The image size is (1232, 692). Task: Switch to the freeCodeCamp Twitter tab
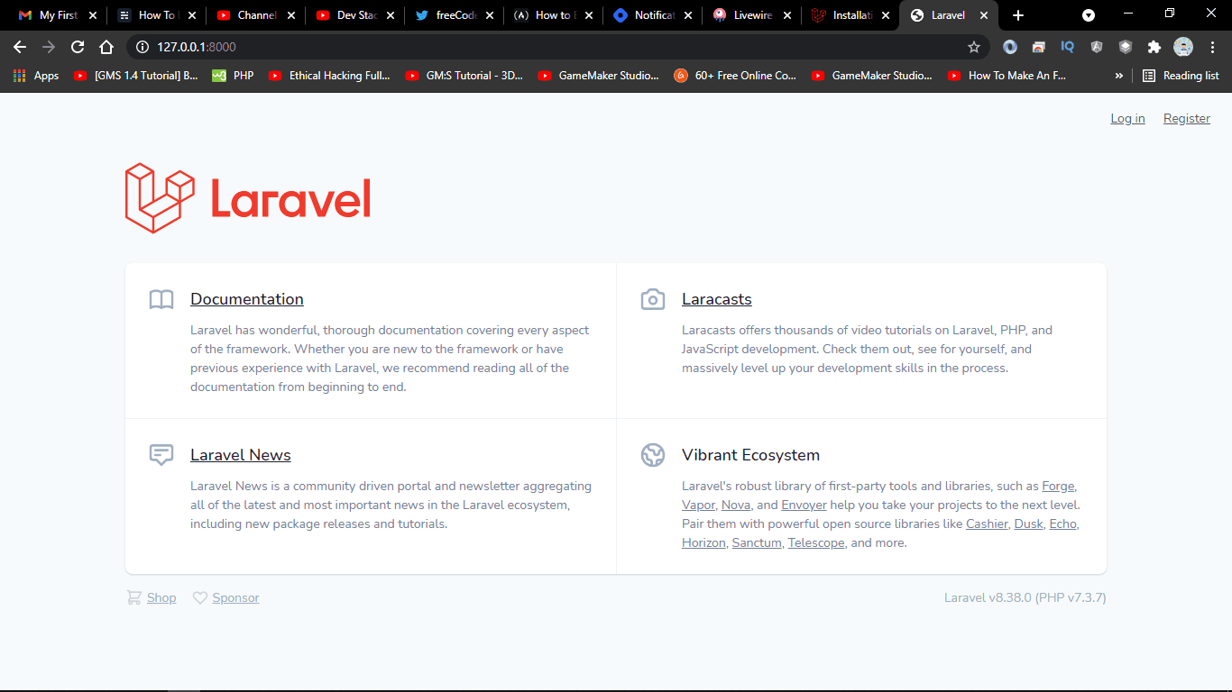pos(446,15)
